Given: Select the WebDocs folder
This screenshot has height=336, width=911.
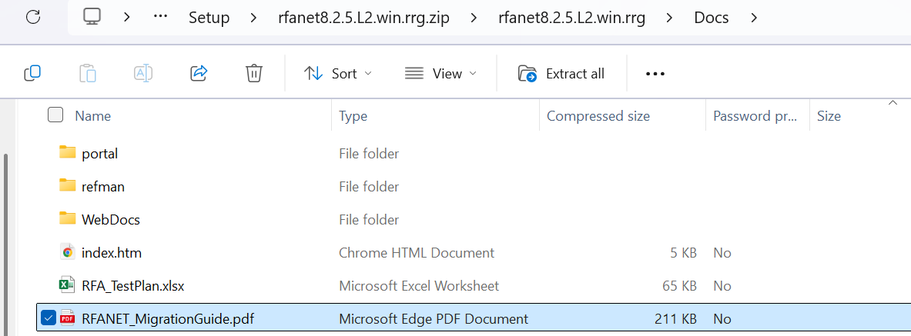Looking at the screenshot, I should pos(110,219).
